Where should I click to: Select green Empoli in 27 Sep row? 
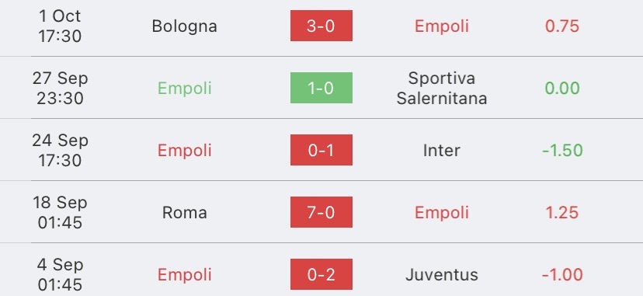(184, 88)
